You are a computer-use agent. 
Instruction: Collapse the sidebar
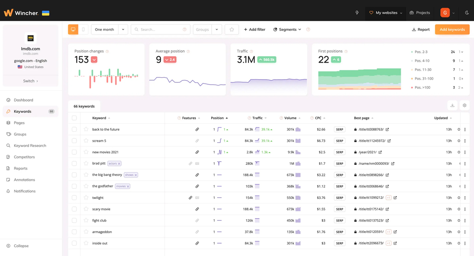[18, 246]
